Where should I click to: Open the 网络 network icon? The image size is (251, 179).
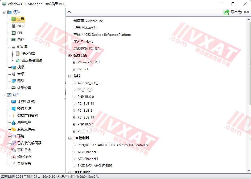[x=14, y=81]
